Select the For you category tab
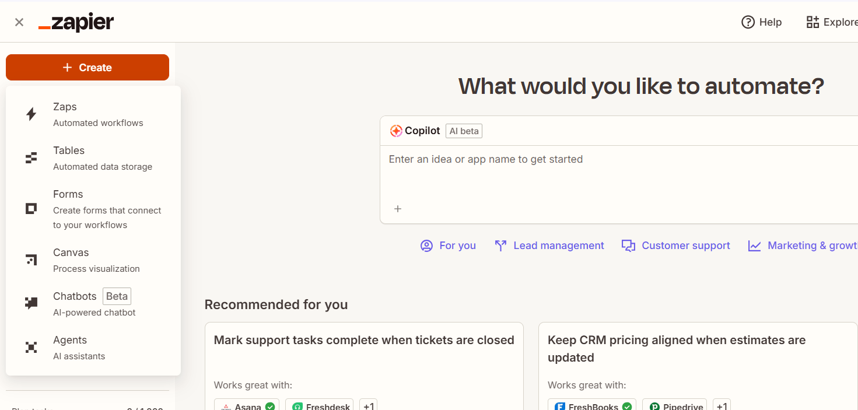The height and width of the screenshot is (410, 858). tap(449, 246)
